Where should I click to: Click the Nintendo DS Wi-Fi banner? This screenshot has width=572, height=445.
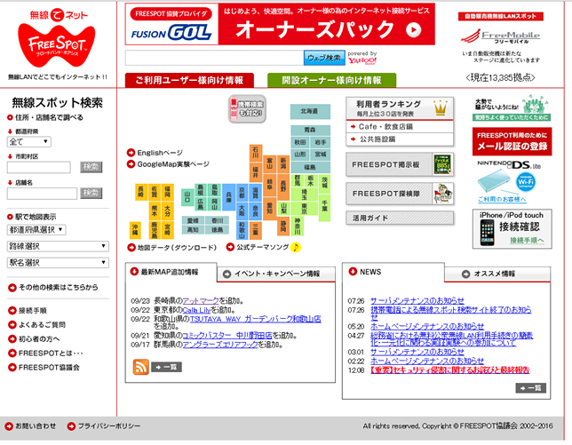tap(509, 181)
